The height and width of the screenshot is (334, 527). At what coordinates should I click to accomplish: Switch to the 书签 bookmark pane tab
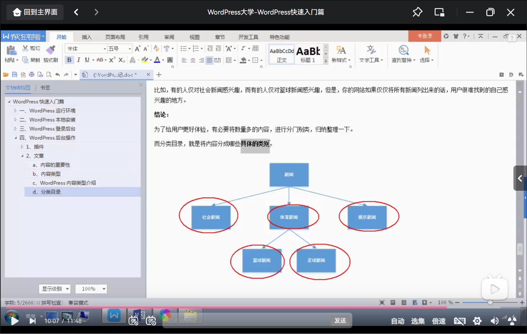coord(45,88)
